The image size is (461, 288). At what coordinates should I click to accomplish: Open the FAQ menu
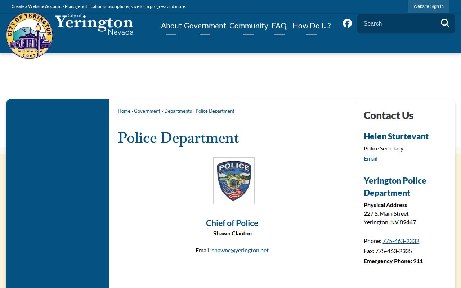[279, 26]
